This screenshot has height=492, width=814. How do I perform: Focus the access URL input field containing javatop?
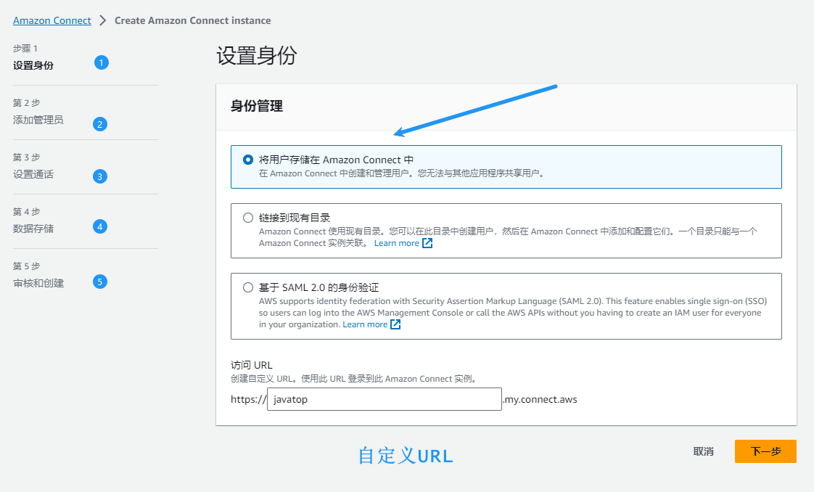(x=385, y=399)
